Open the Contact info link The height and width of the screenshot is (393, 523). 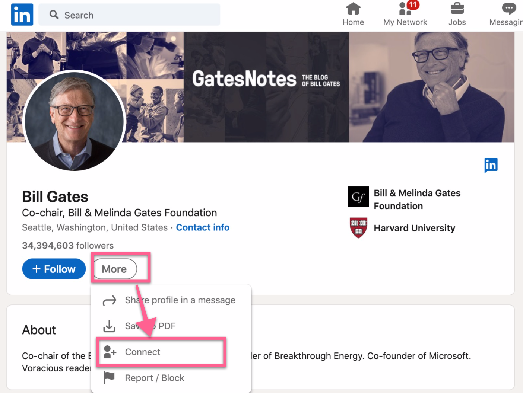pos(203,227)
